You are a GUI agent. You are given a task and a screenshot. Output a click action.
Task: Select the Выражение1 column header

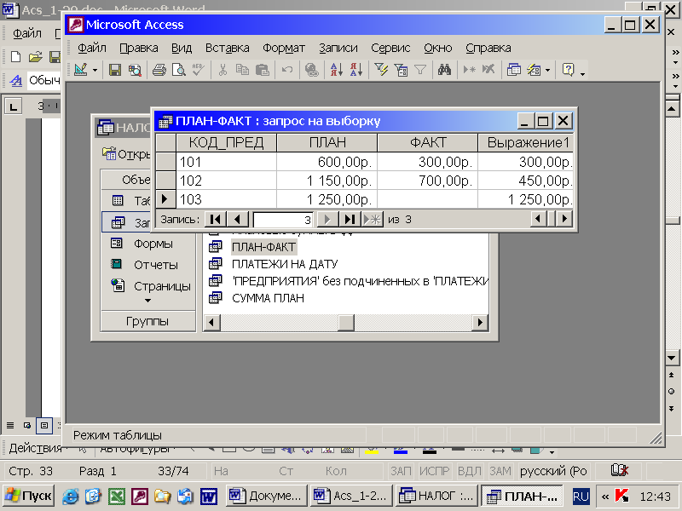pyautogui.click(x=525, y=142)
